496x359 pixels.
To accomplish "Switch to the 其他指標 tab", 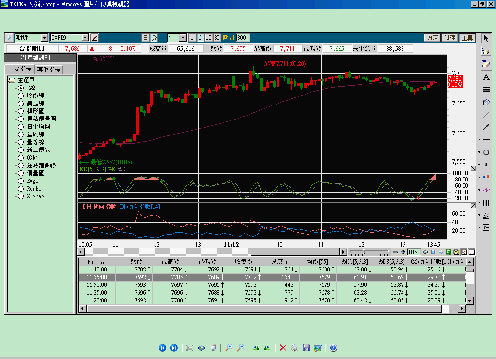I will (48, 70).
